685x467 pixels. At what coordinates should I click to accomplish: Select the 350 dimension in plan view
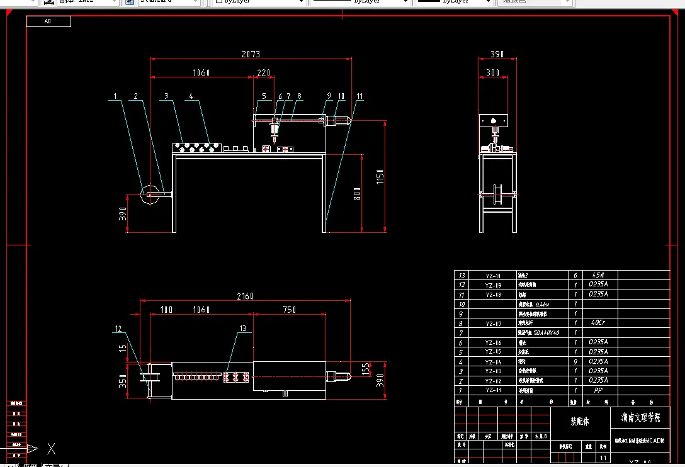pos(123,381)
